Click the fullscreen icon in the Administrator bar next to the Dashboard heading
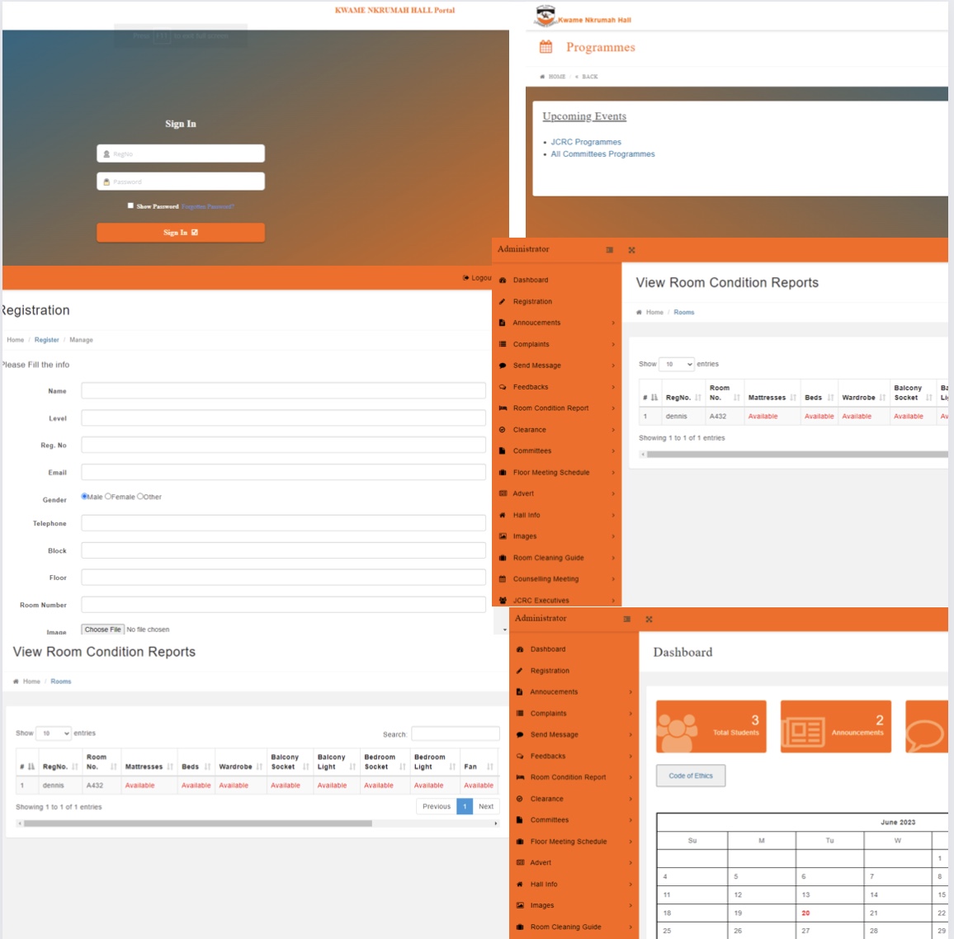 click(649, 619)
